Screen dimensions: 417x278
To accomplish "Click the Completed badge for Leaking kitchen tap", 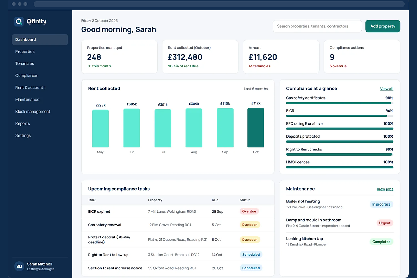I will coord(381,242).
